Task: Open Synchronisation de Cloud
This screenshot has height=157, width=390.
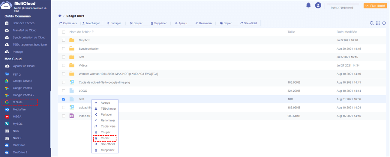Action: pos(29,37)
